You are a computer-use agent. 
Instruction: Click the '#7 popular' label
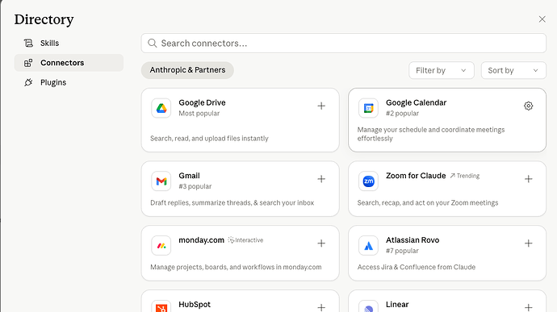pos(402,251)
